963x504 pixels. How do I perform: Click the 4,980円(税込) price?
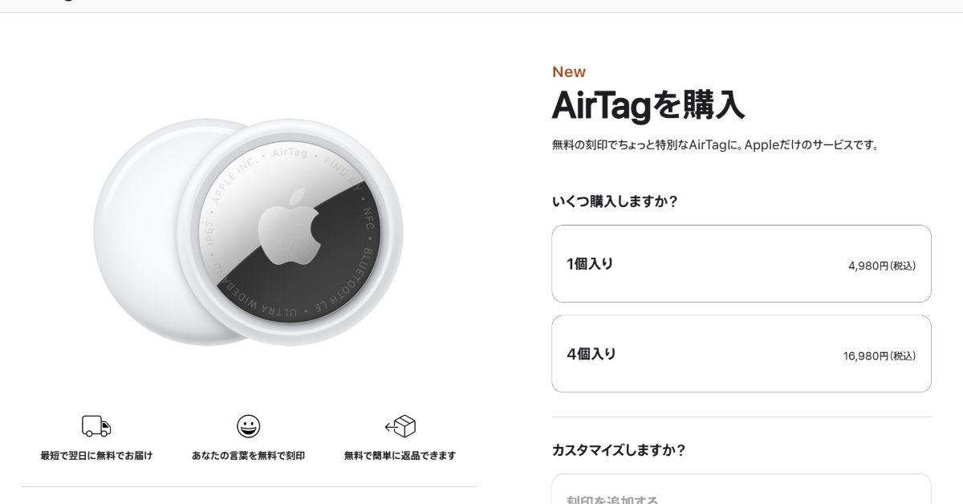click(x=882, y=266)
